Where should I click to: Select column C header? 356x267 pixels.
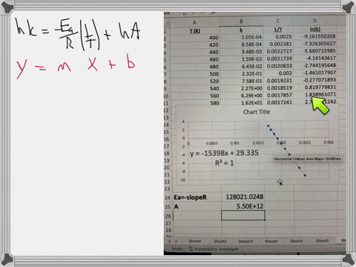tap(278, 22)
